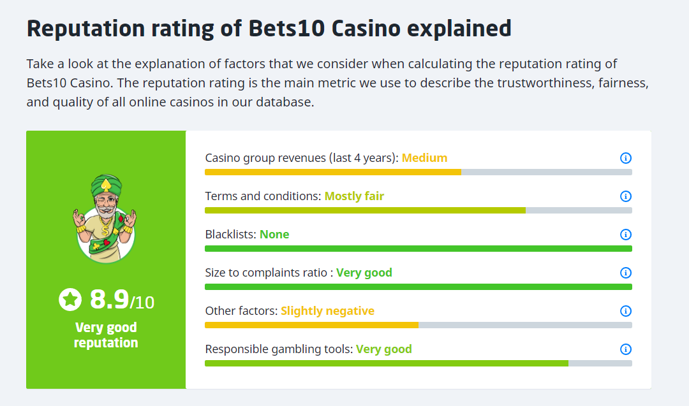The width and height of the screenshot is (689, 406).
Task: Click the 'Mostly fair' rating text
Action: point(354,196)
